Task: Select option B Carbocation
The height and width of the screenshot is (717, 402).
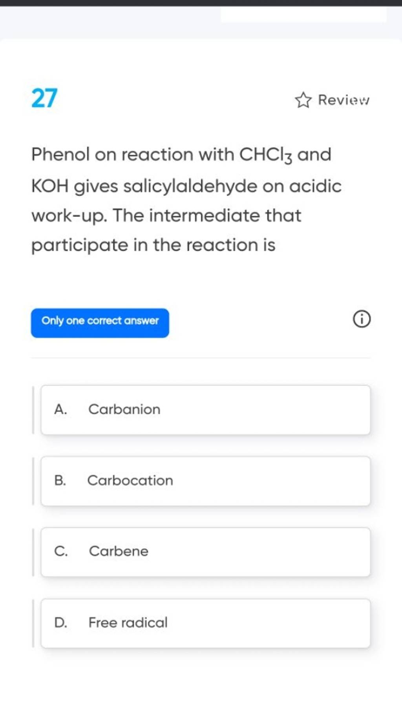Action: click(204, 481)
